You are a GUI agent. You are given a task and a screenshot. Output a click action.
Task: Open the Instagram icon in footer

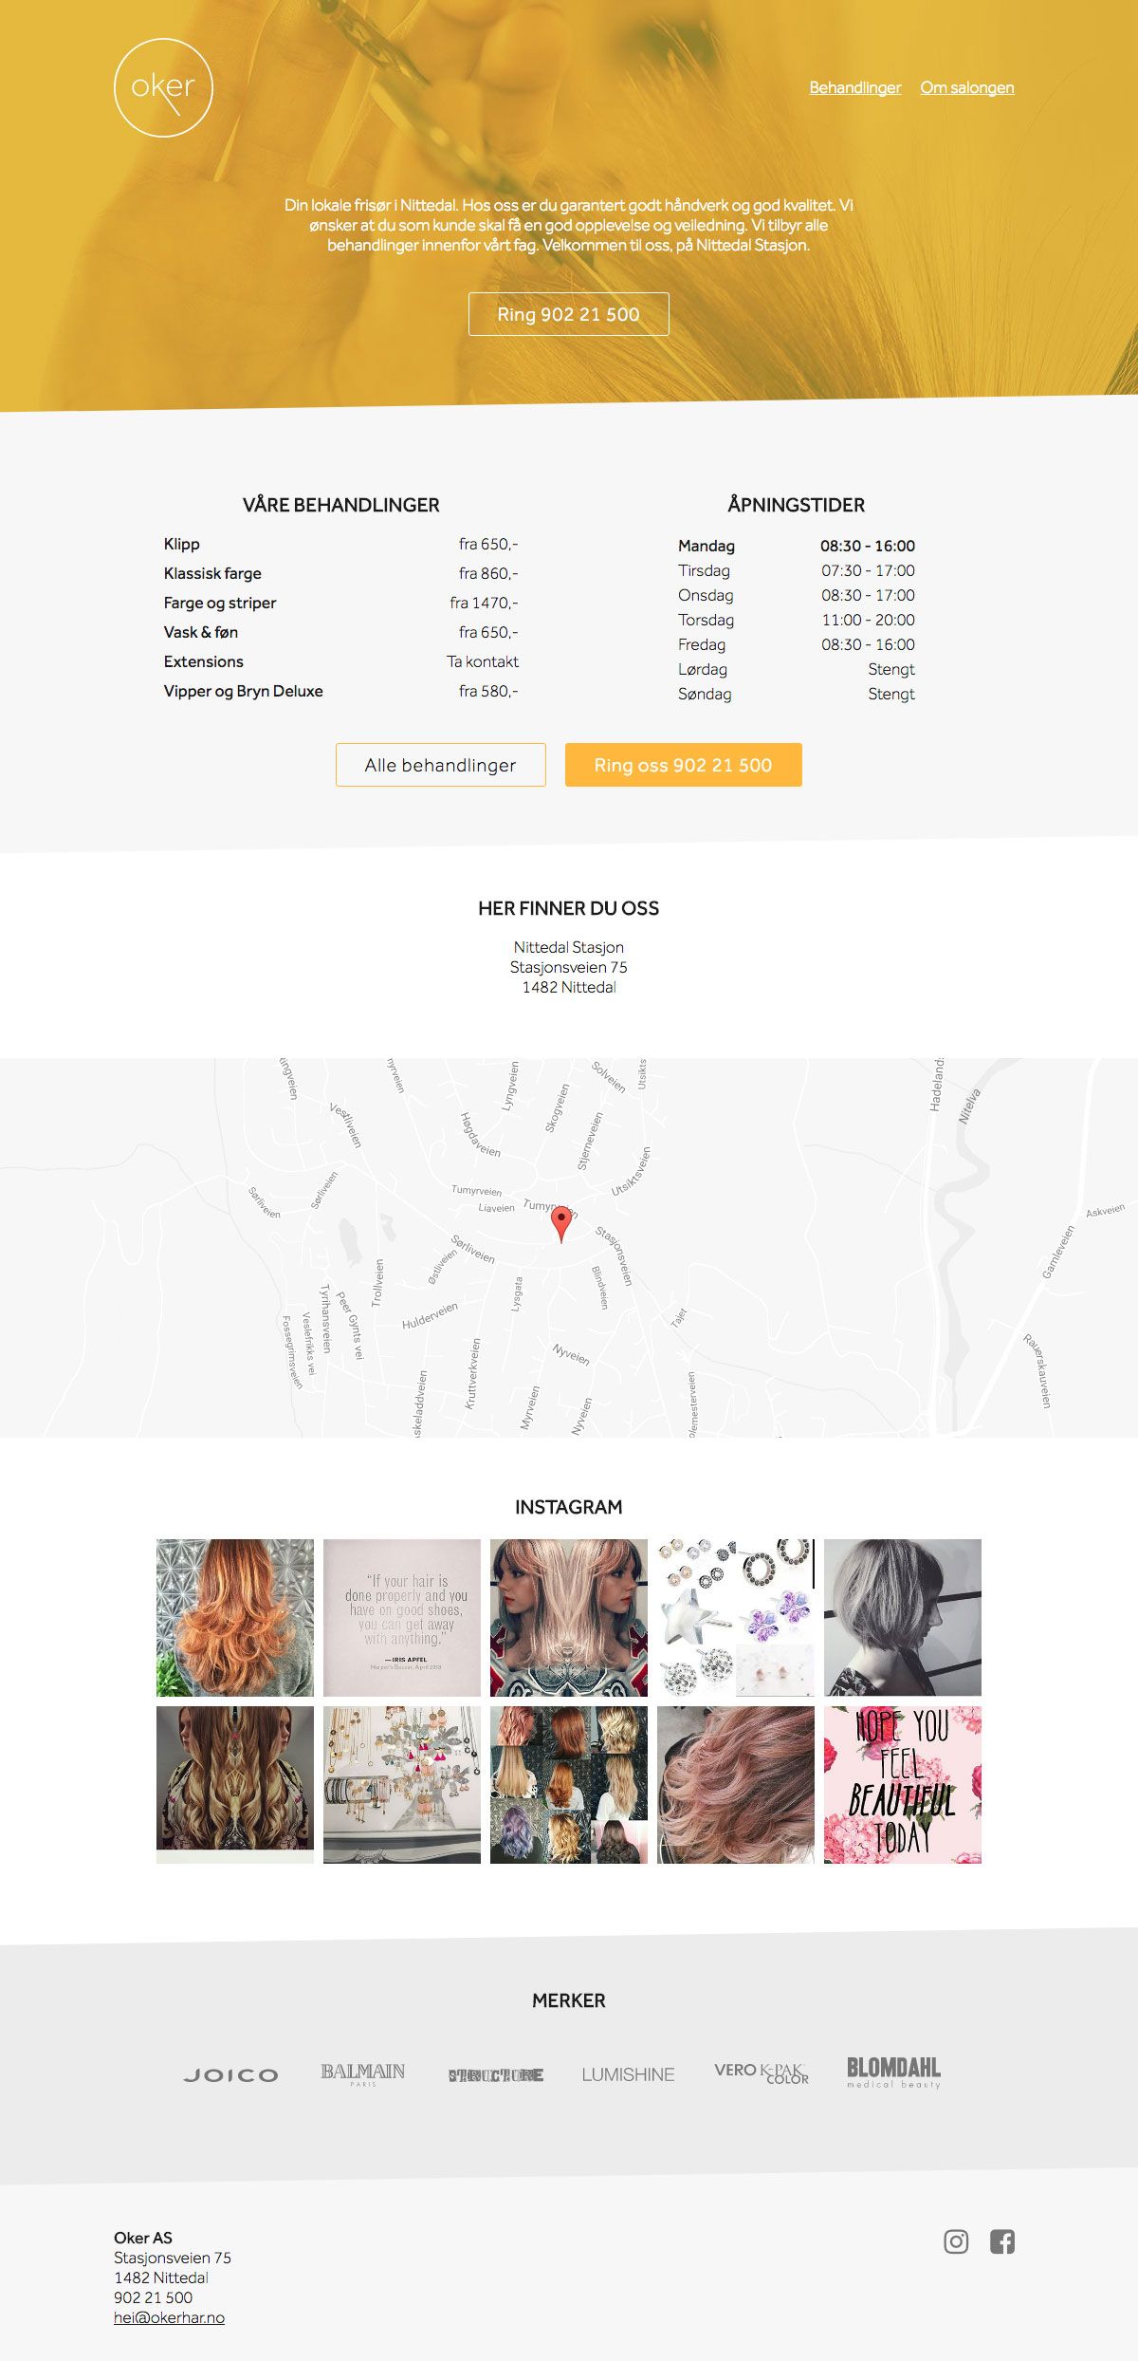coord(956,2241)
